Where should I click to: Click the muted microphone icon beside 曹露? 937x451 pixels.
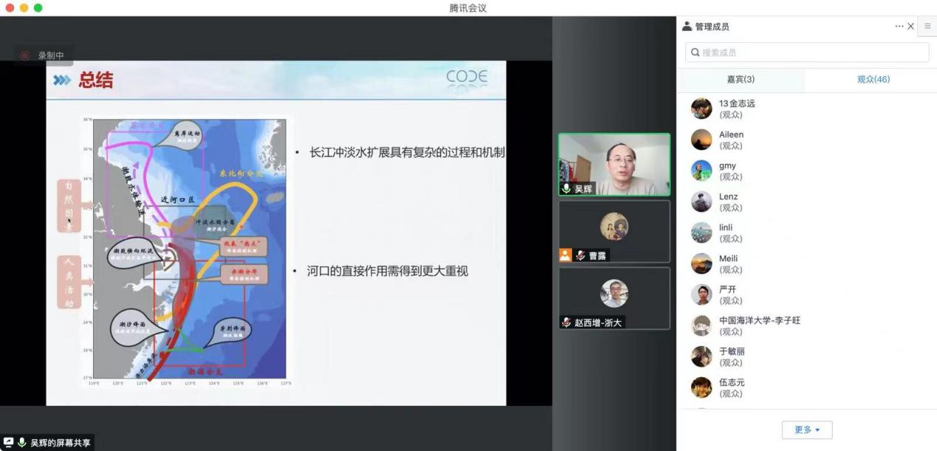click(580, 255)
